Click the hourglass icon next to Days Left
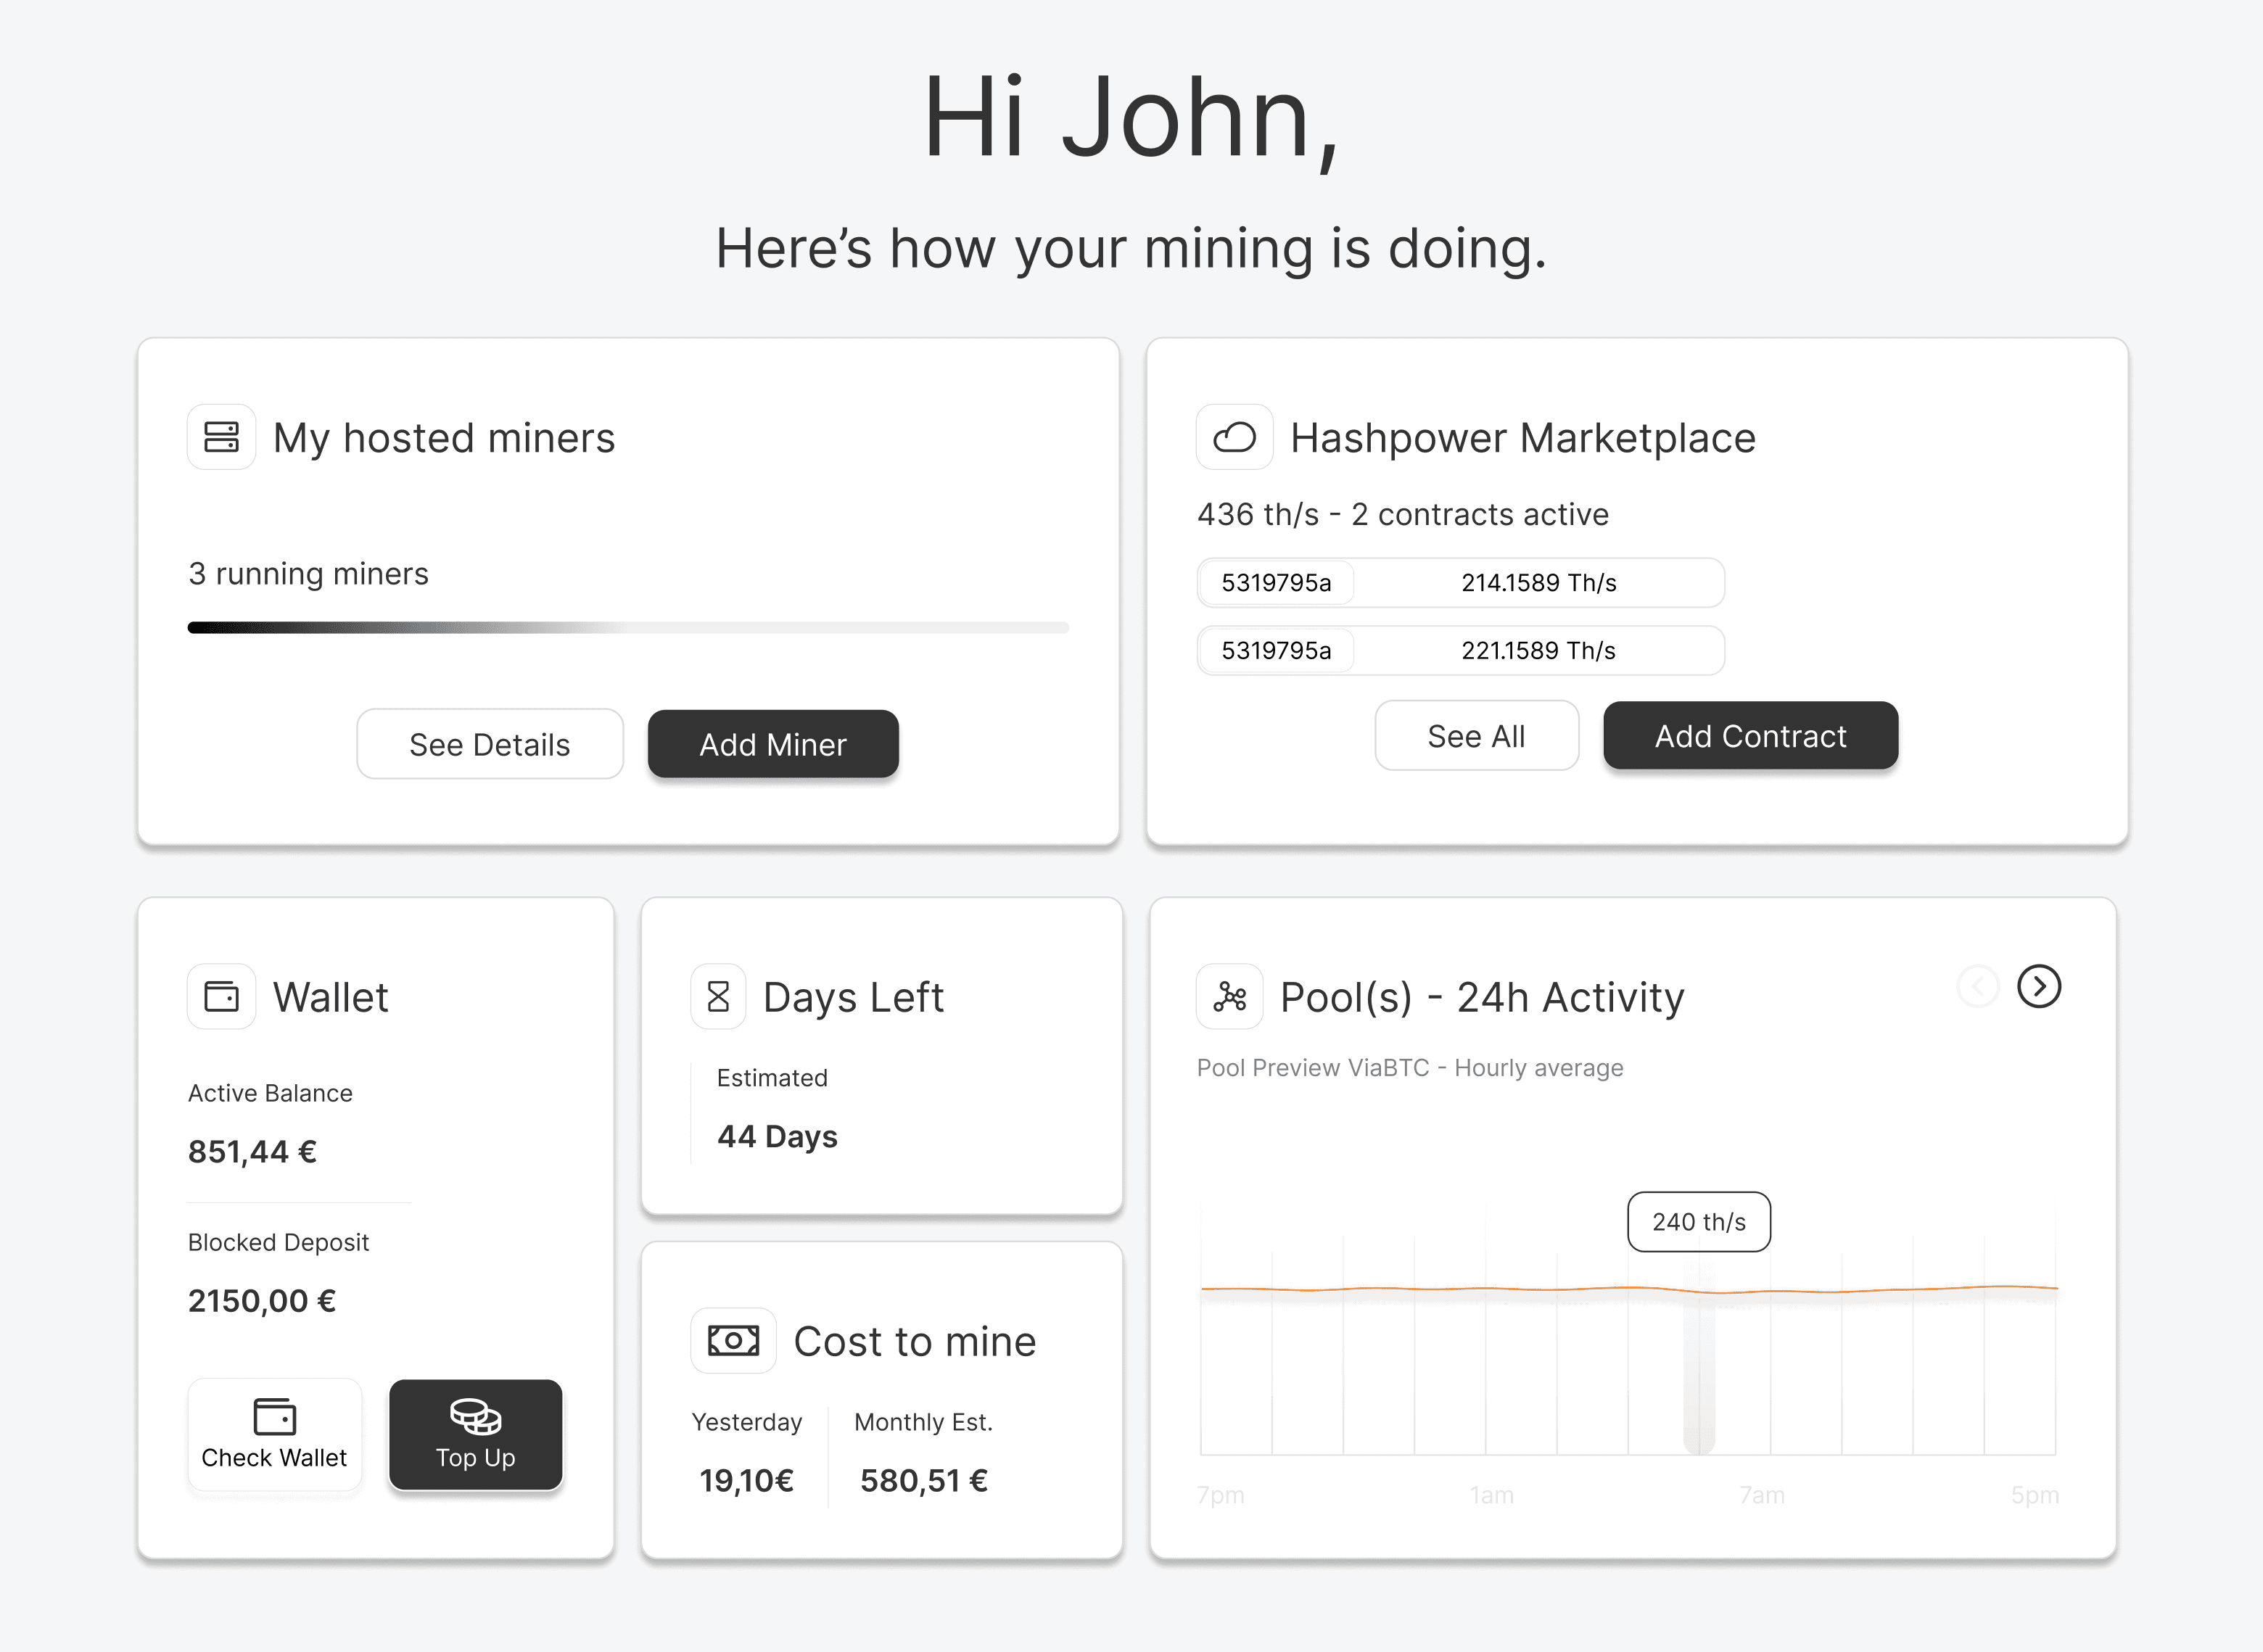The image size is (2263, 1652). 718,996
